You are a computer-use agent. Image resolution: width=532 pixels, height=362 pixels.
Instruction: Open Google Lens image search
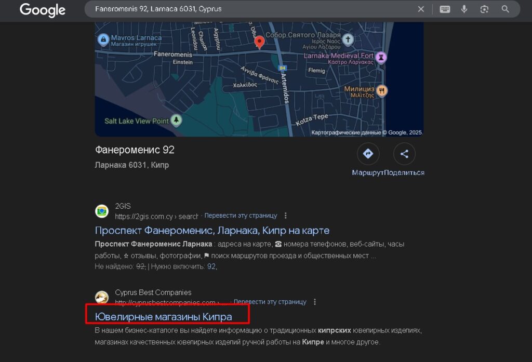(484, 9)
